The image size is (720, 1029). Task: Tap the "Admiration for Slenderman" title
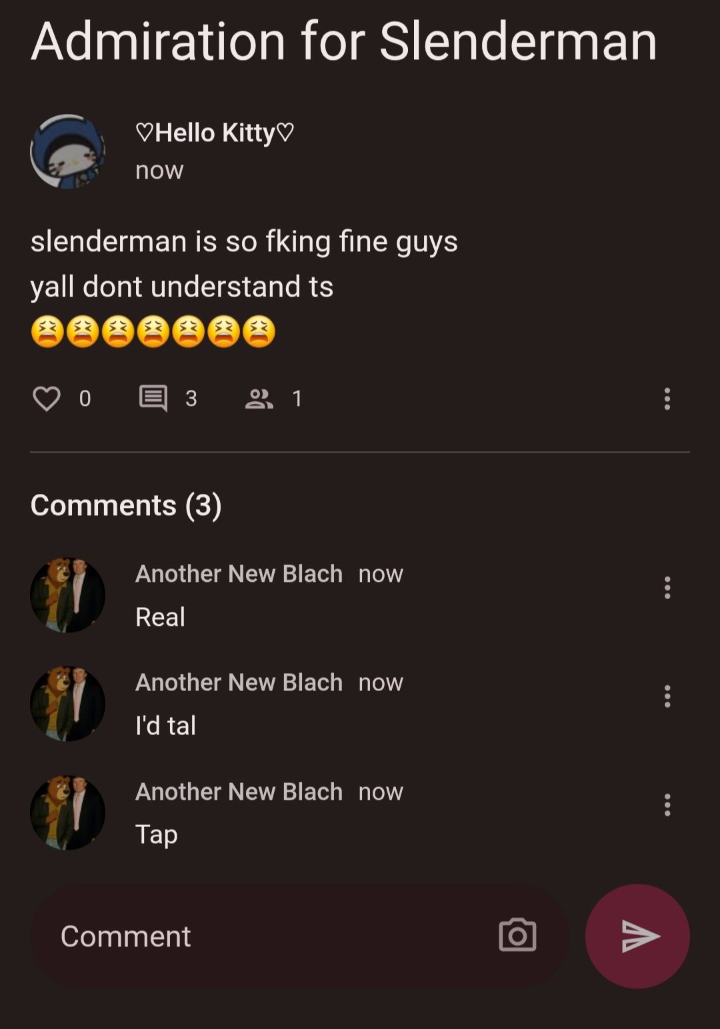pyautogui.click(x=344, y=41)
